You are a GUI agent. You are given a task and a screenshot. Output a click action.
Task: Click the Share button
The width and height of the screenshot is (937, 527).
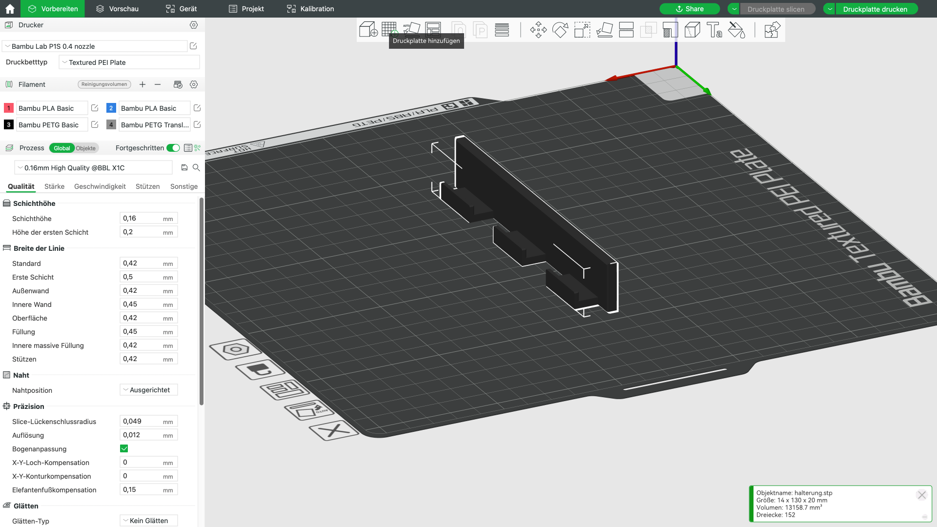pyautogui.click(x=690, y=9)
